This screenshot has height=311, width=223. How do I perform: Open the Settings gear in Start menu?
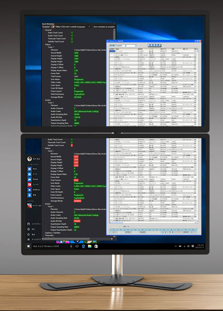[29, 229]
